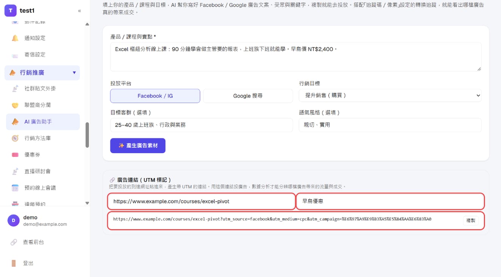Screen dimensions: 501x277
Task: Click the megaphone icon beside 行銷推廣
Action: [13, 72]
